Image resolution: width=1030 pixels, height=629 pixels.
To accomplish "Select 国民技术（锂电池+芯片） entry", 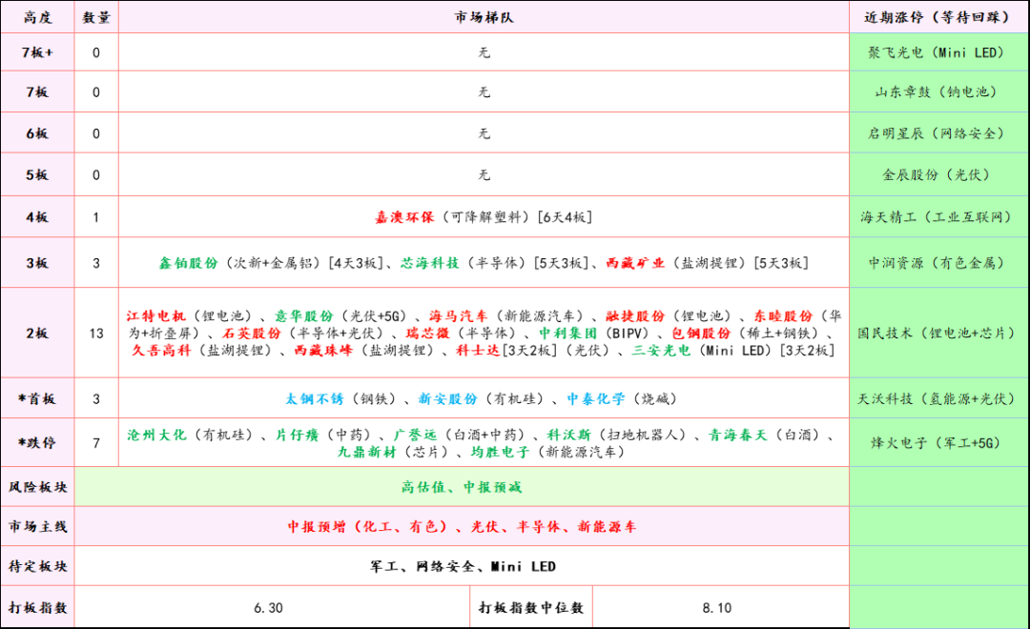I will pyautogui.click(x=937, y=333).
